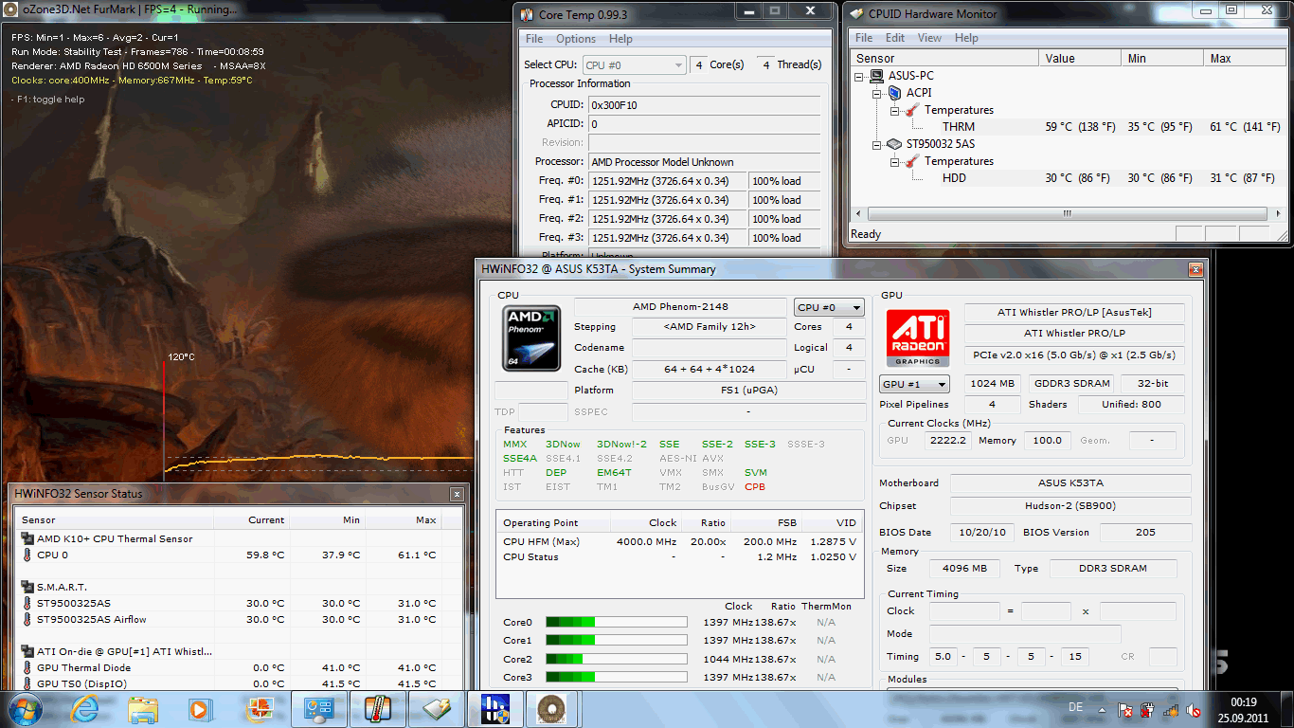This screenshot has width=1294, height=728.
Task: Click Hardware Monitor horizontal scrollbar thumb
Action: click(1067, 213)
